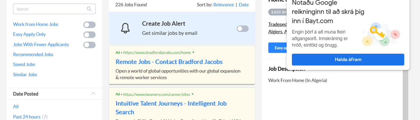420x120 pixels.
Task: Click the job alert bell icon
Action: [x=125, y=28]
